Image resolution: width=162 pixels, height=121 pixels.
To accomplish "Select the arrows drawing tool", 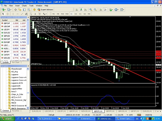I will 44,14.
